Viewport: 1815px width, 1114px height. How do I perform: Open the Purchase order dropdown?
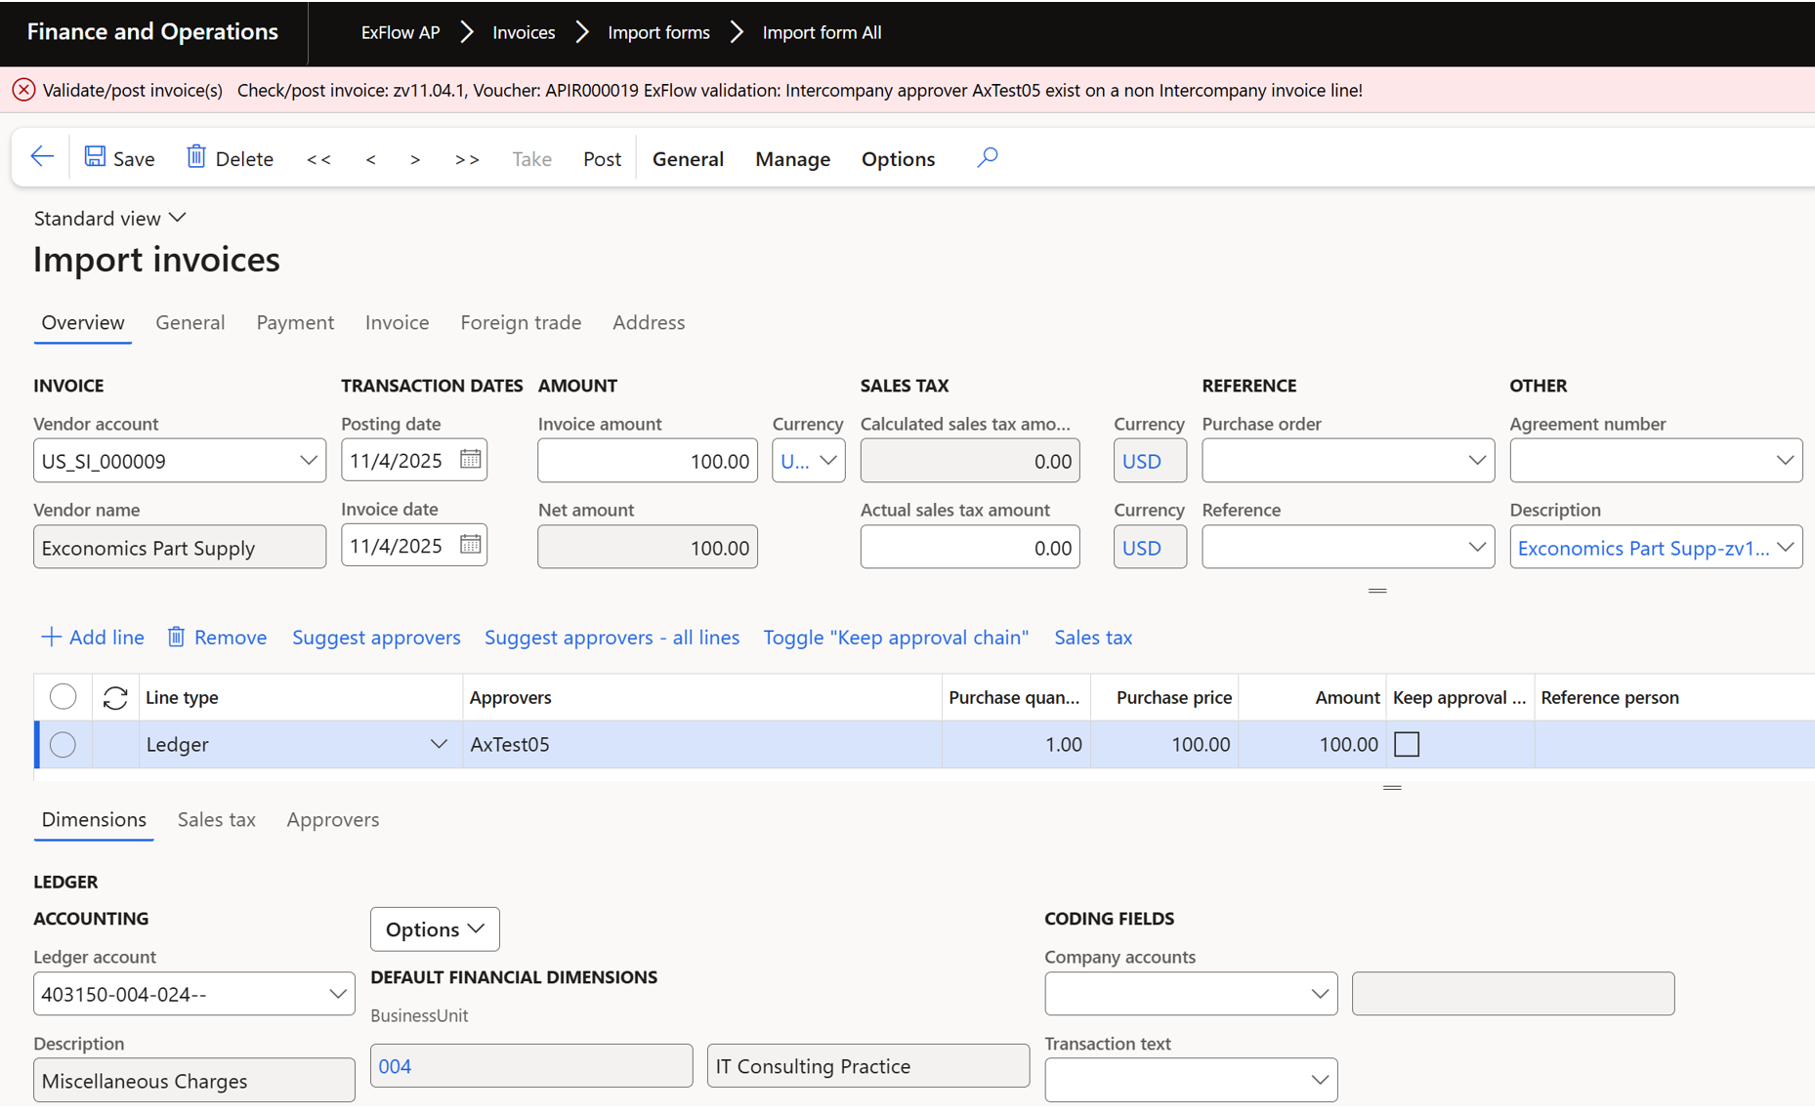[x=1476, y=461]
